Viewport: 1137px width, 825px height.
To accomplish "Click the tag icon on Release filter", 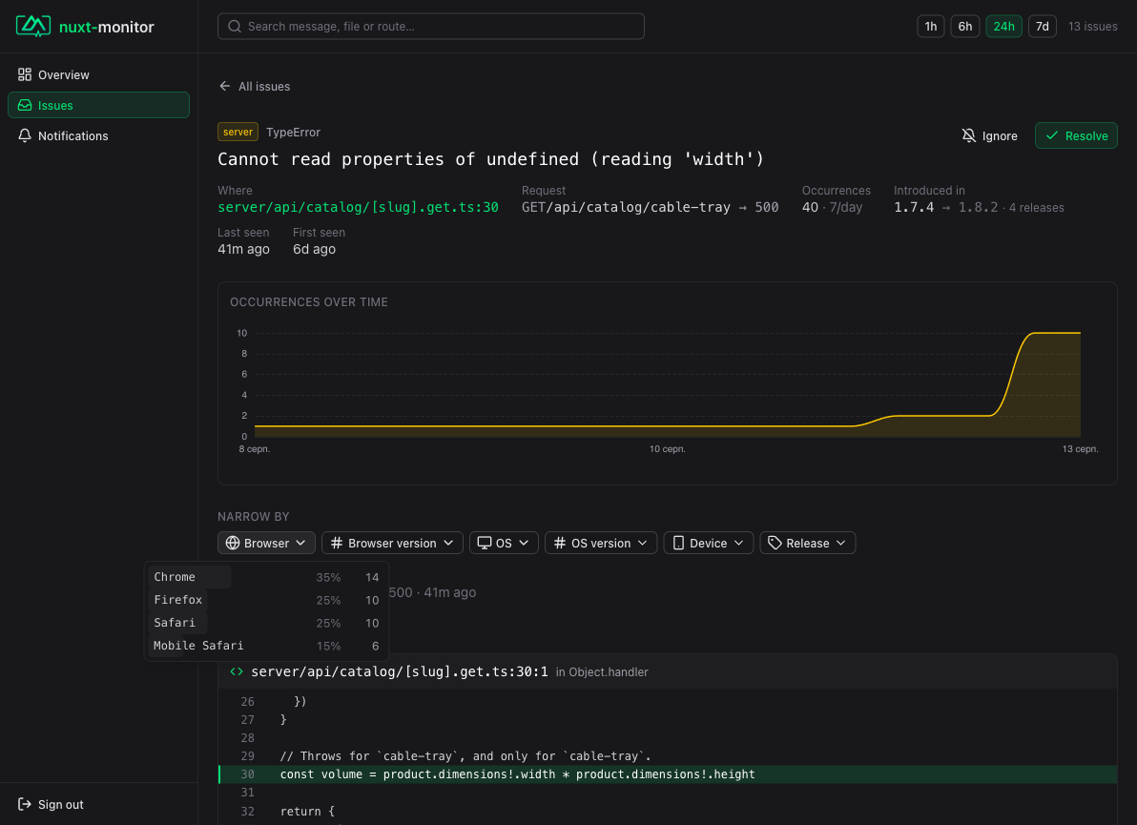I will point(775,543).
